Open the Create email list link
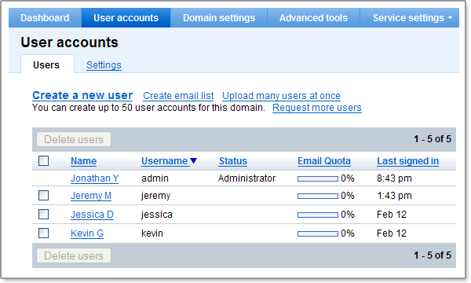This screenshot has width=471, height=283. [x=178, y=96]
